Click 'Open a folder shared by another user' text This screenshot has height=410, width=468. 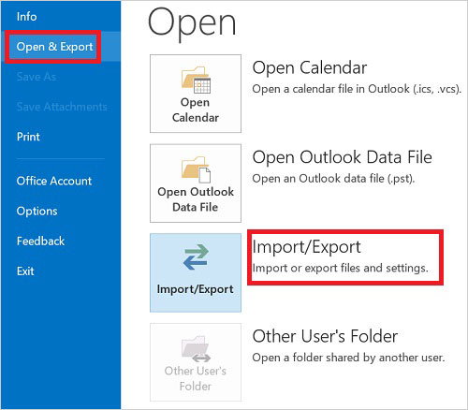tap(348, 358)
